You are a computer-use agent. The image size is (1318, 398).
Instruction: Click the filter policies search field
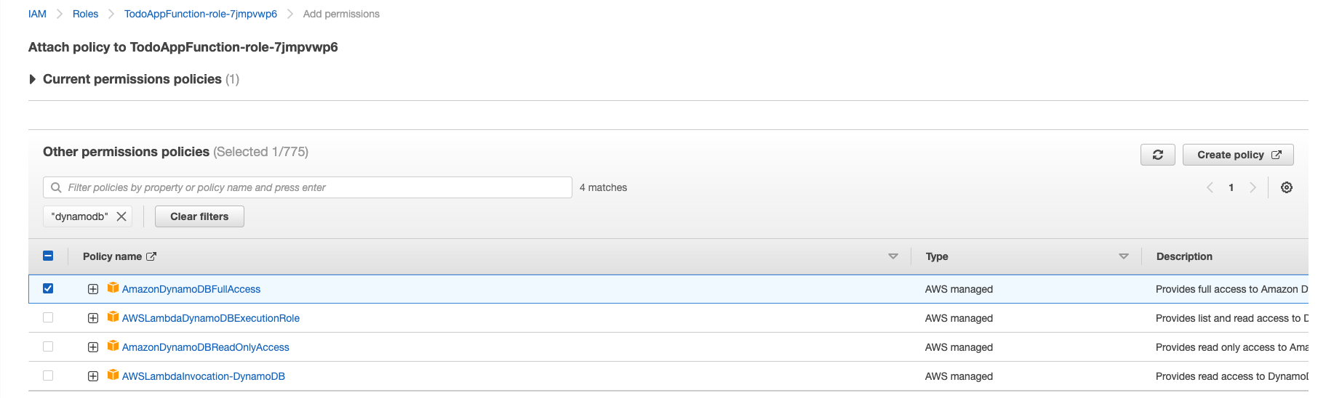(308, 187)
